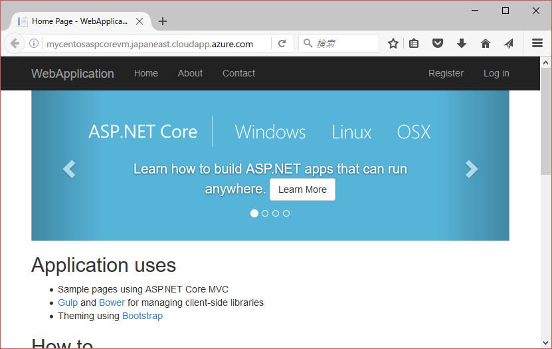Reload the page with refresh icon
The width and height of the screenshot is (552, 349).
[x=282, y=43]
